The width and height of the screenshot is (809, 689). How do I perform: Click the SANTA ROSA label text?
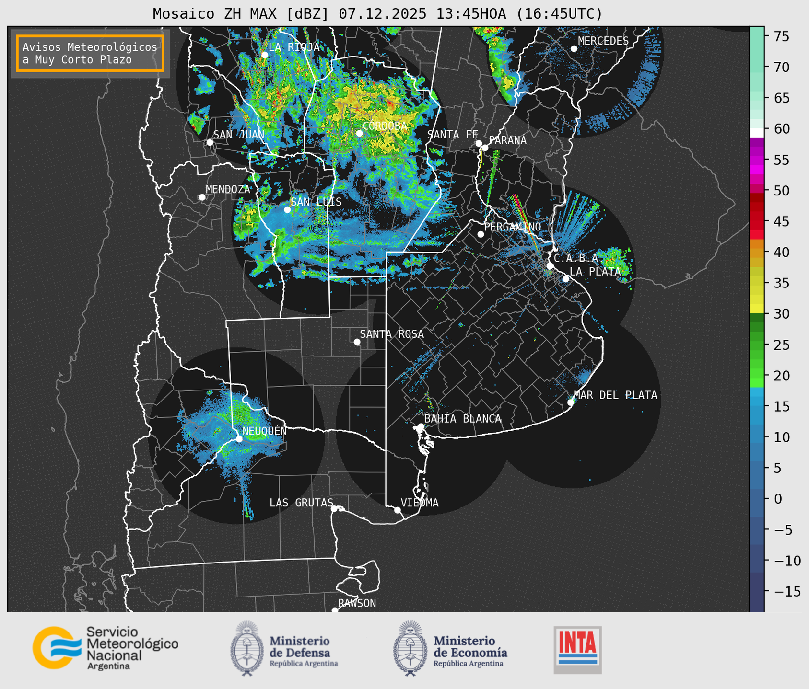point(392,334)
